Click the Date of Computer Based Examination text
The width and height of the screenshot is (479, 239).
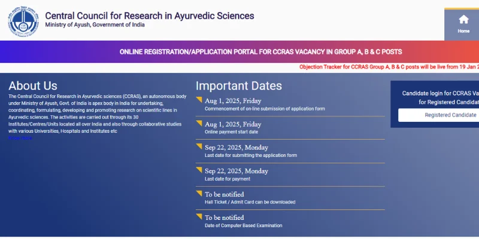[x=243, y=225]
